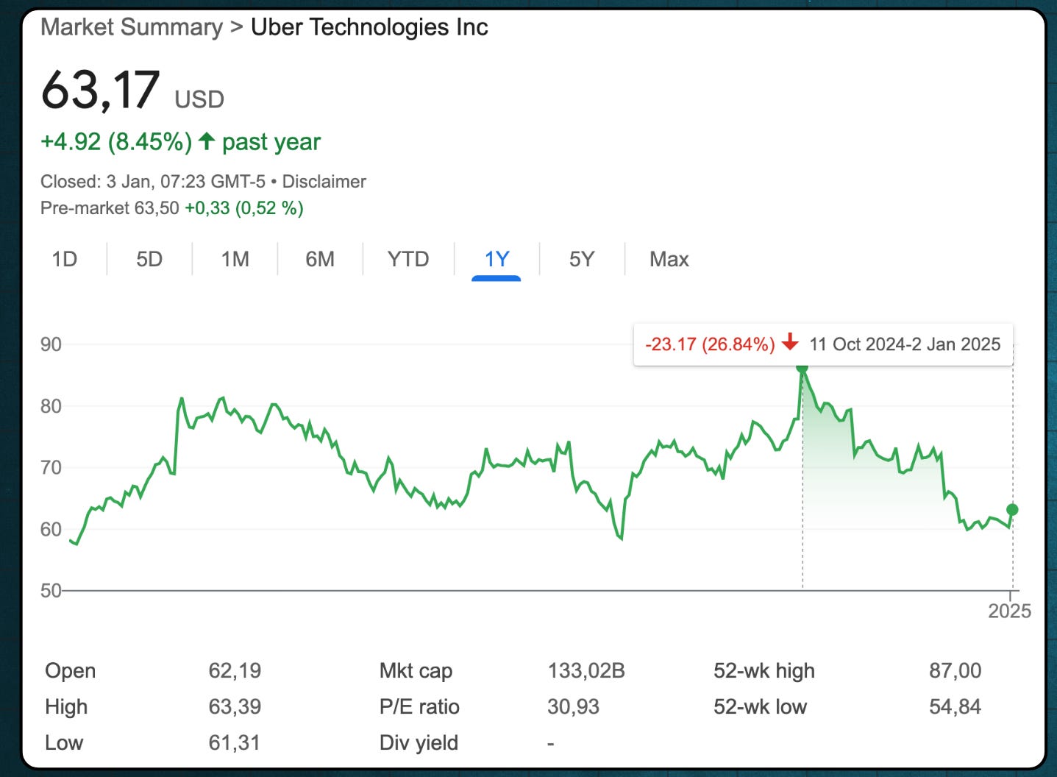Click the +4.92 (8.45%) change text
This screenshot has height=777, width=1057.
pos(116,141)
